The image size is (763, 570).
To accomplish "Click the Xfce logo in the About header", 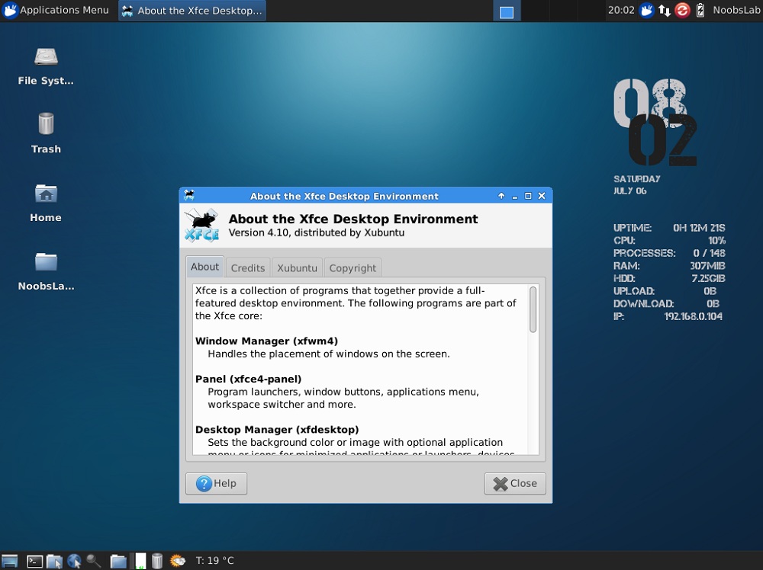I will [x=202, y=226].
